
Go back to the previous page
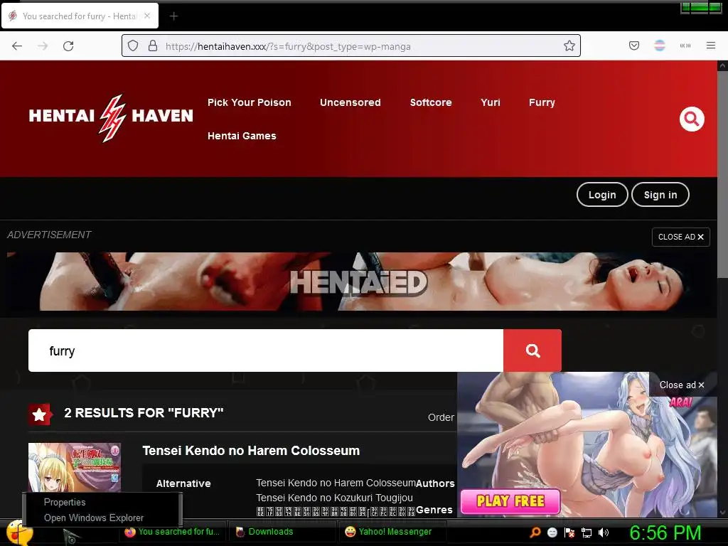[x=17, y=46]
